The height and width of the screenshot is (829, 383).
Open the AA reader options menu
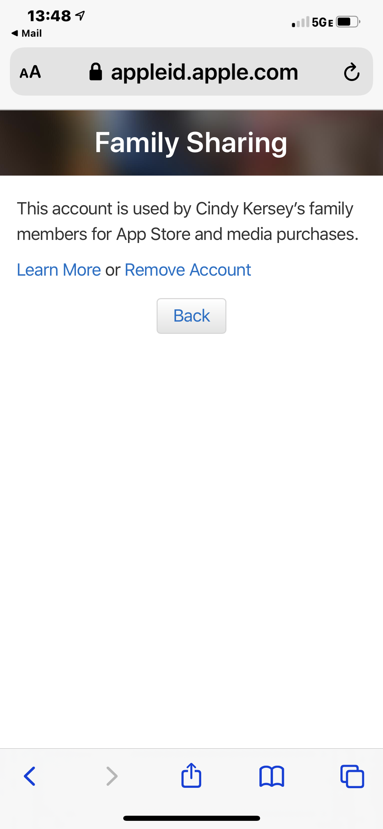(x=30, y=72)
